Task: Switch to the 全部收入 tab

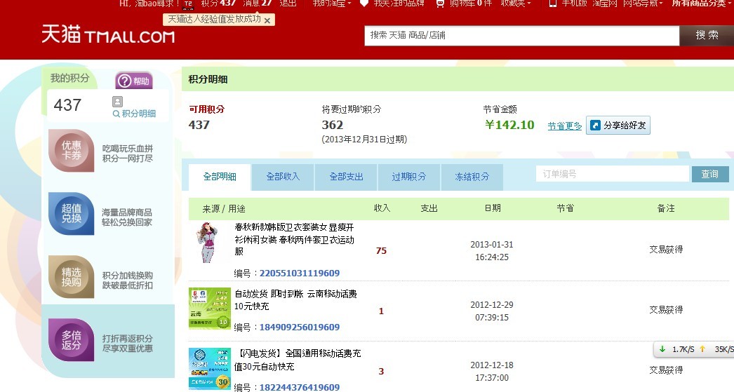Action: (283, 177)
